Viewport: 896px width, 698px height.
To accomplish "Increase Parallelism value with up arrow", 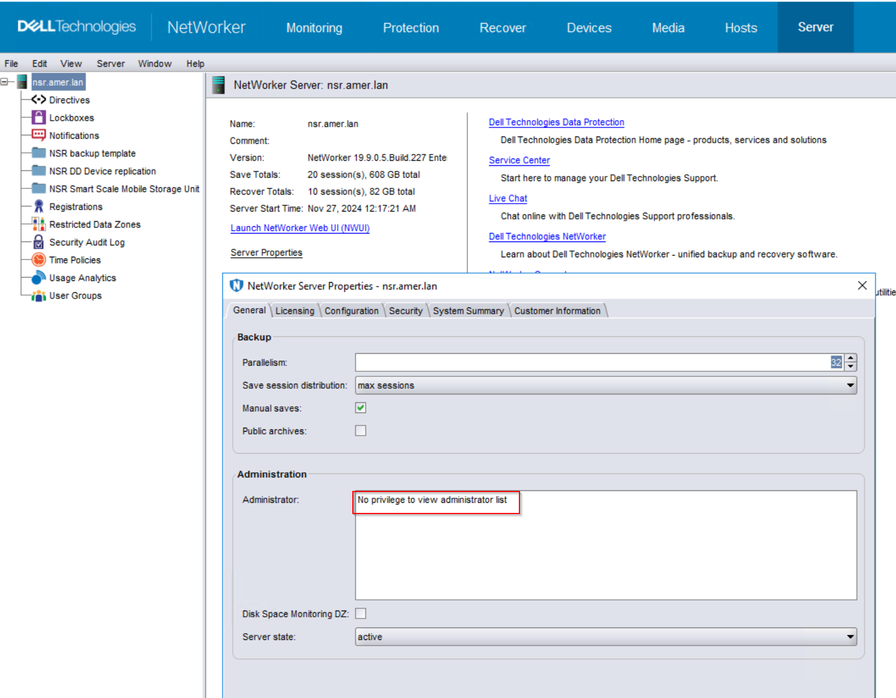I will tap(851, 358).
